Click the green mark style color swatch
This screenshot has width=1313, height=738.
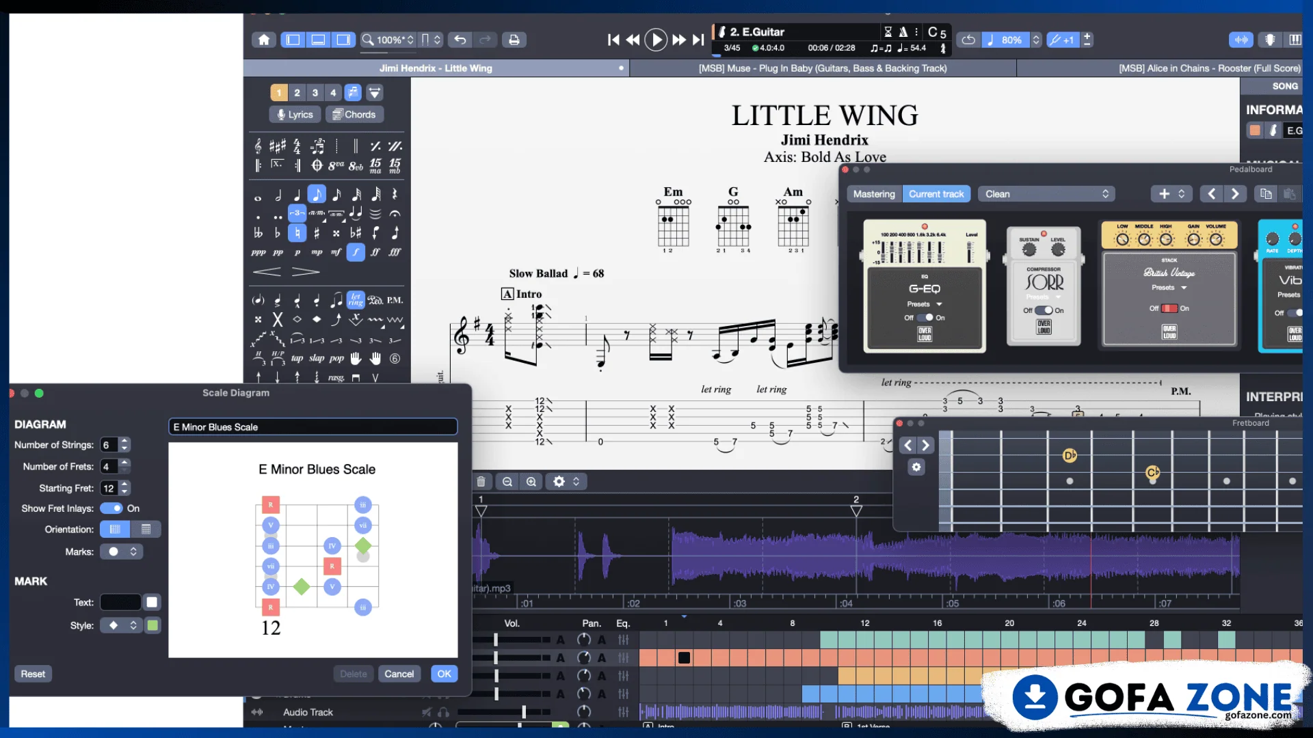coord(152,625)
